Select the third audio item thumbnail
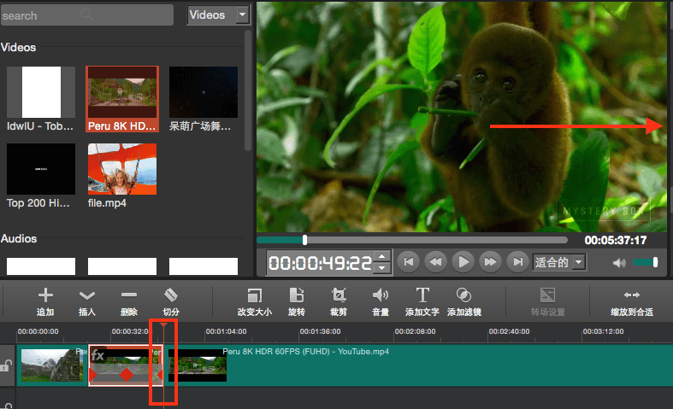 click(204, 266)
